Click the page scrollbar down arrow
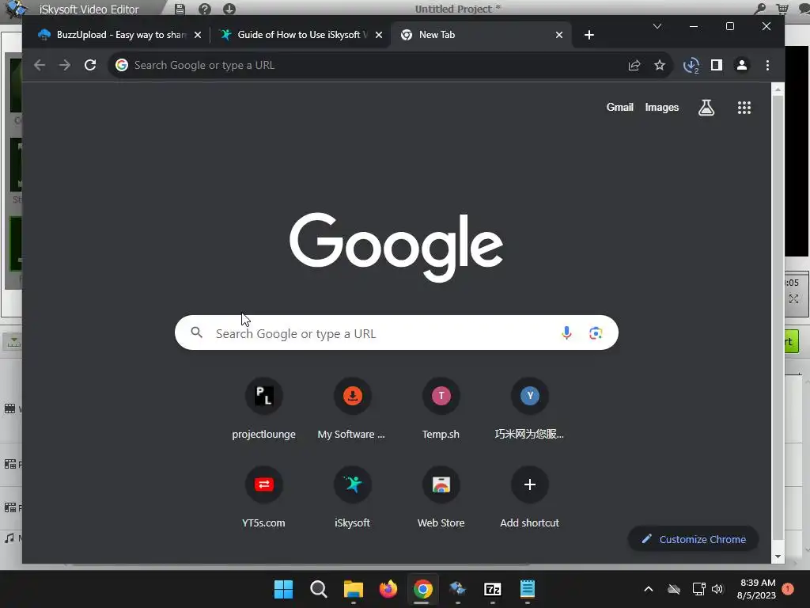Screen dimensions: 810x608 click(778, 557)
